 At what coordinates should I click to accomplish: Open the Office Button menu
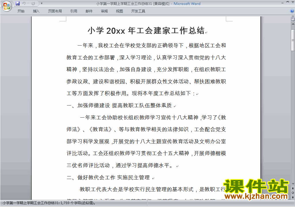coord(7,6)
